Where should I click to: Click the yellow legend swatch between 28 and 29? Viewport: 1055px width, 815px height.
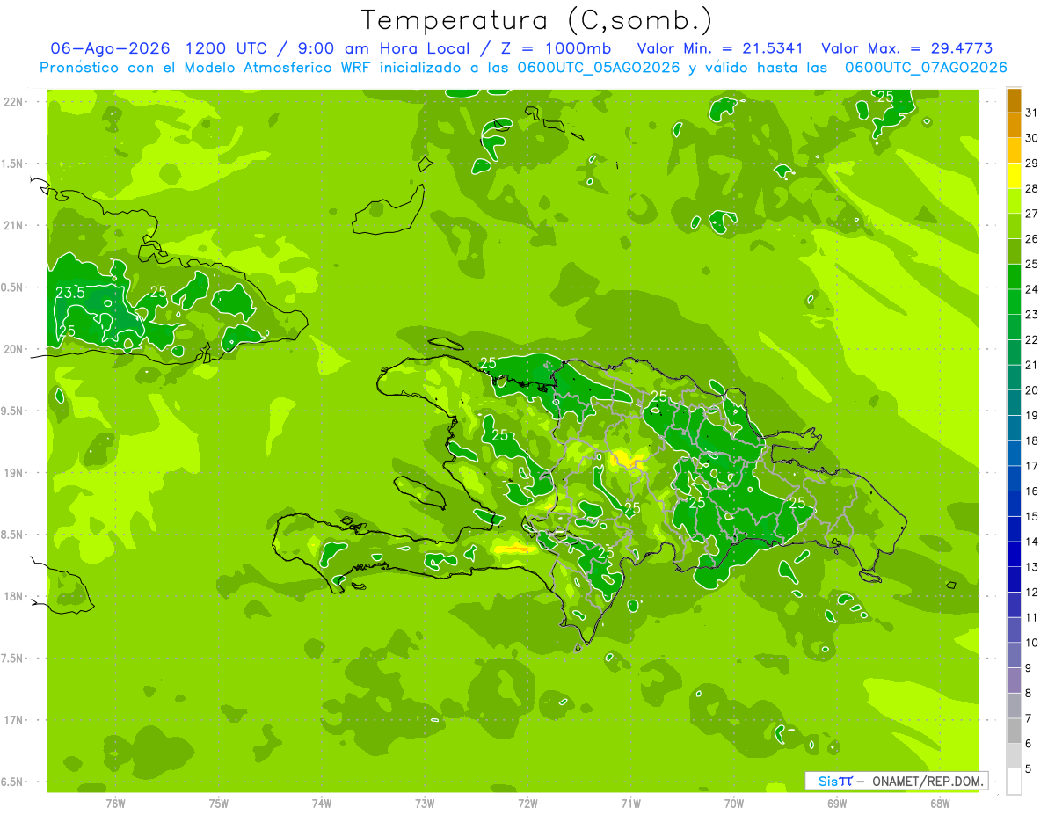point(1014,176)
